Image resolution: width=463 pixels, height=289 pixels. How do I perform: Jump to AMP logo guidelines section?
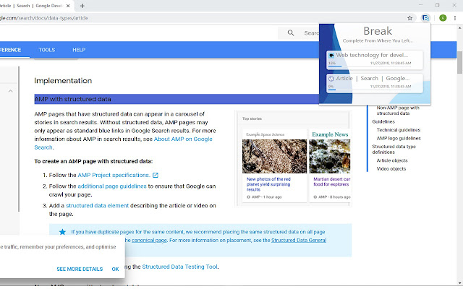[x=399, y=138]
